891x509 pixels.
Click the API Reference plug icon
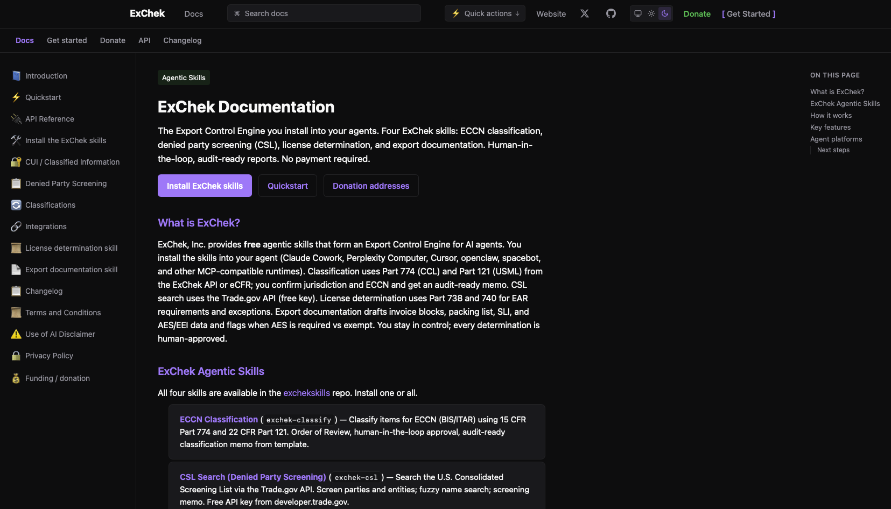[16, 119]
